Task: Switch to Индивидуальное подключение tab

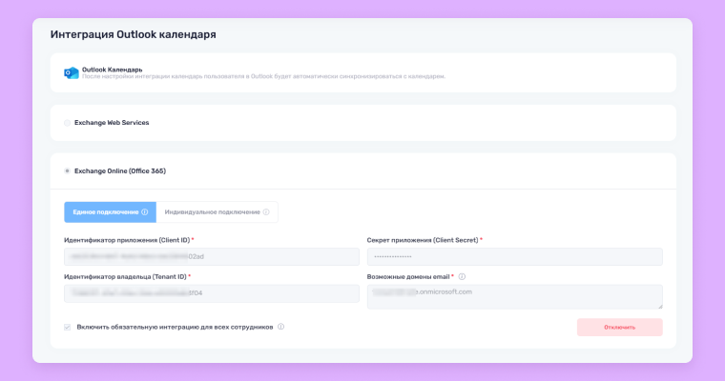Action: (x=217, y=212)
